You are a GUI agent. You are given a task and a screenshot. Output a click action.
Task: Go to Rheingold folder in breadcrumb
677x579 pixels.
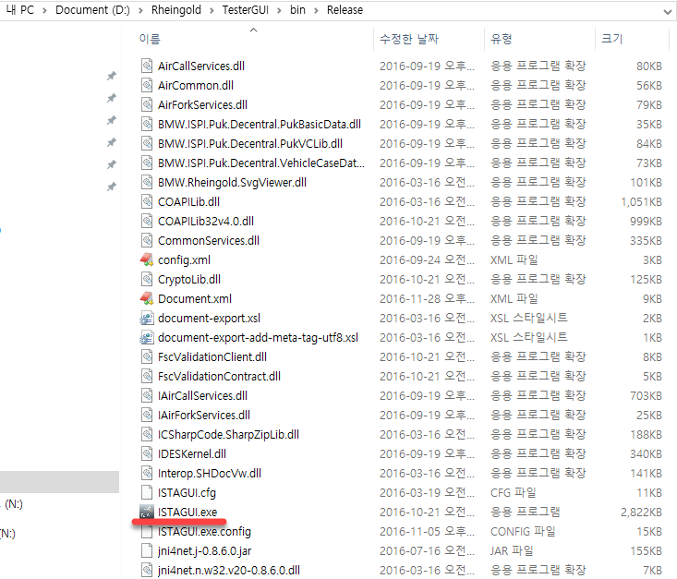point(176,10)
